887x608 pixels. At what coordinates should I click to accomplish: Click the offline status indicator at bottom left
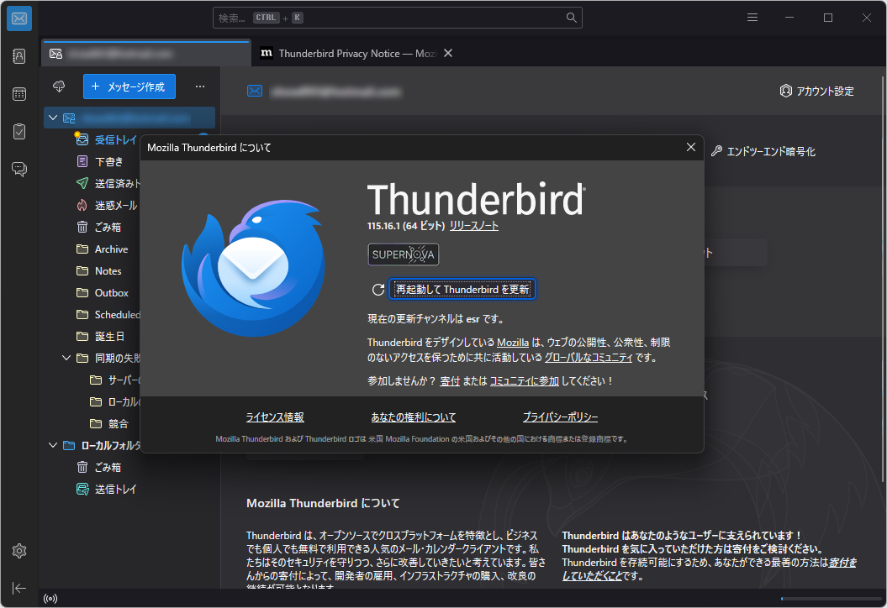(50, 597)
